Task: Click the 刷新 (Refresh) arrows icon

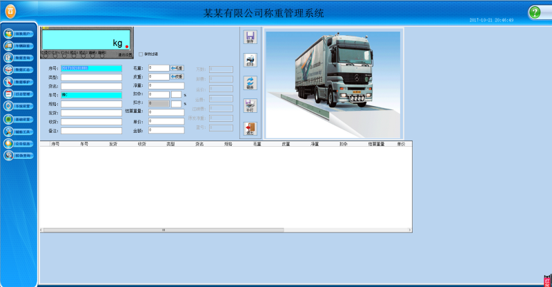Action: click(250, 83)
